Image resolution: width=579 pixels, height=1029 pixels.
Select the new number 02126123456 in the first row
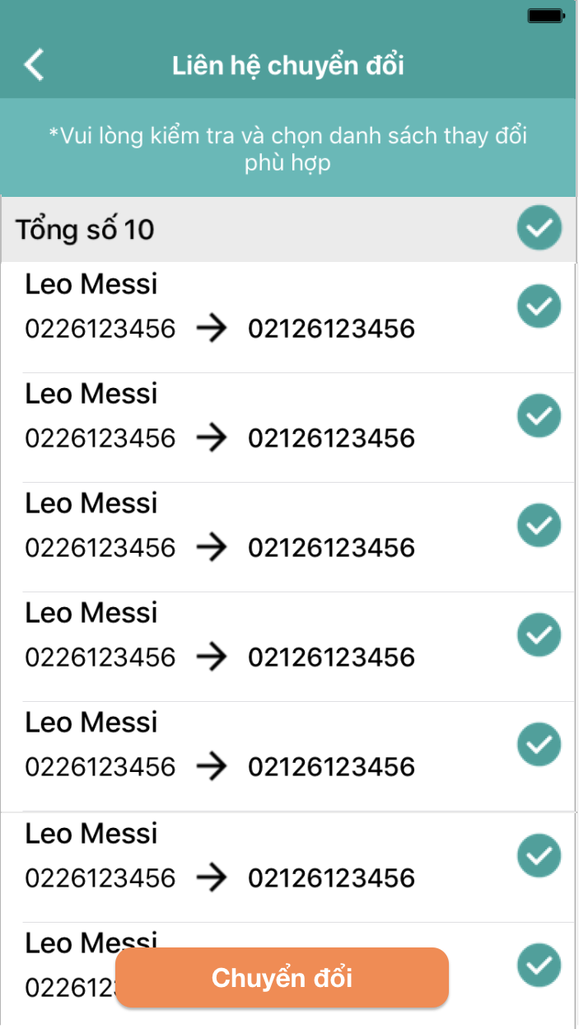point(331,330)
